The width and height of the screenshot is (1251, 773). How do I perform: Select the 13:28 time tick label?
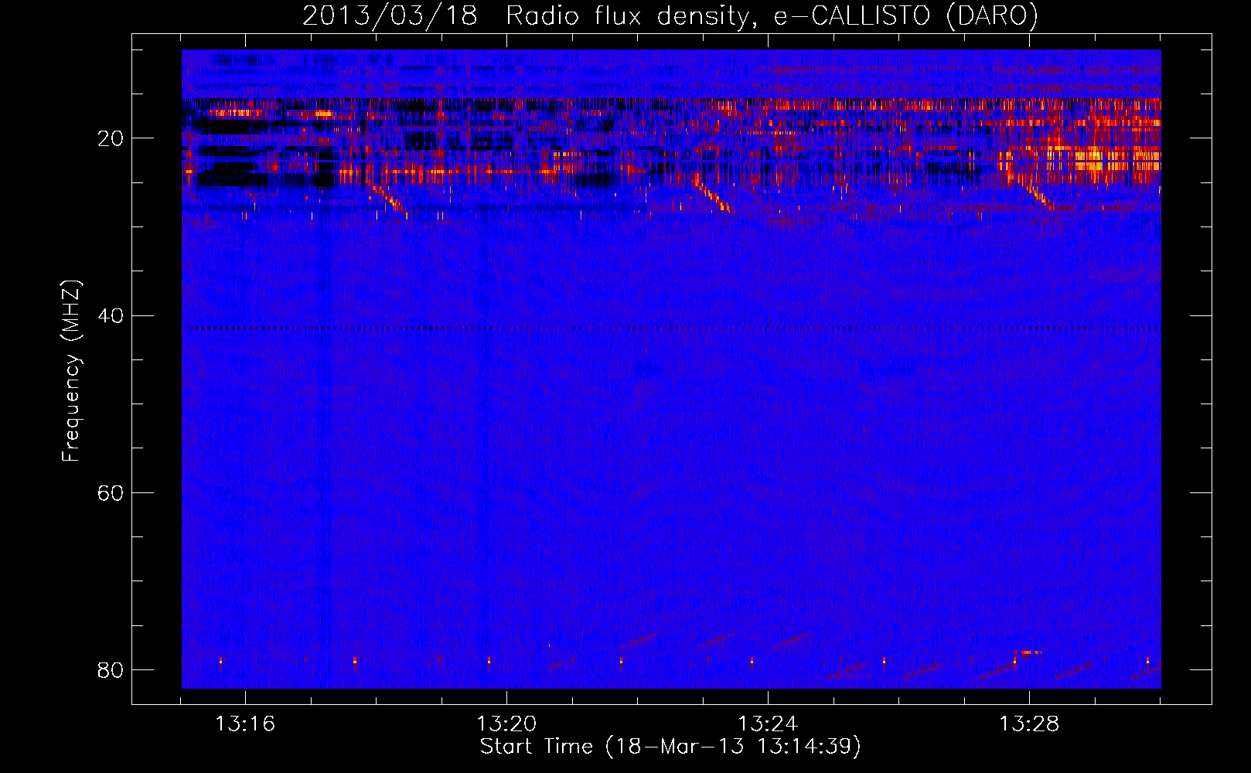(1029, 724)
